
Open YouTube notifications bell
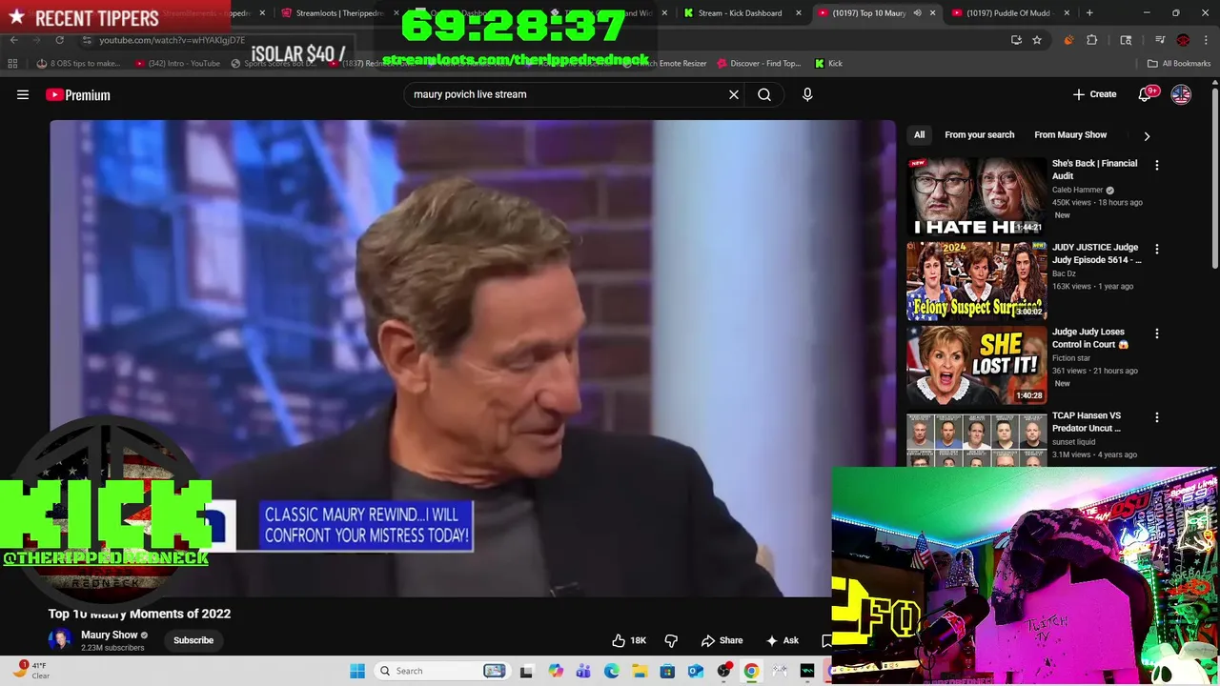click(1146, 94)
